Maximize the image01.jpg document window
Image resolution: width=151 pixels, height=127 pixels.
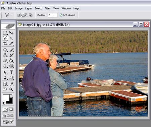pos(141,25)
